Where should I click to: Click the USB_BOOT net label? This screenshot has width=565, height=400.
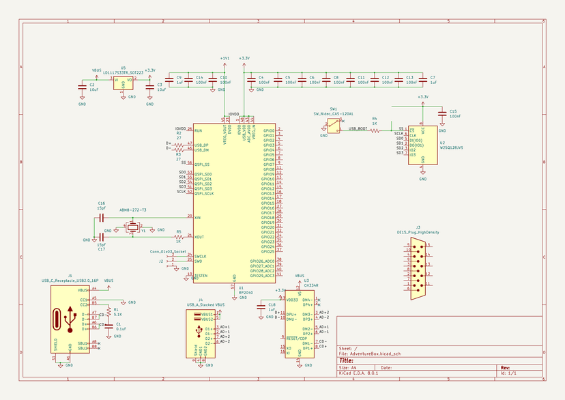[358, 128]
